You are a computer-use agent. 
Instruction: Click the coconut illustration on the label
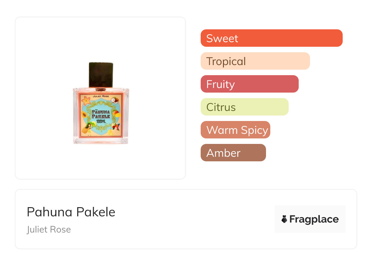pyautogui.click(x=115, y=100)
